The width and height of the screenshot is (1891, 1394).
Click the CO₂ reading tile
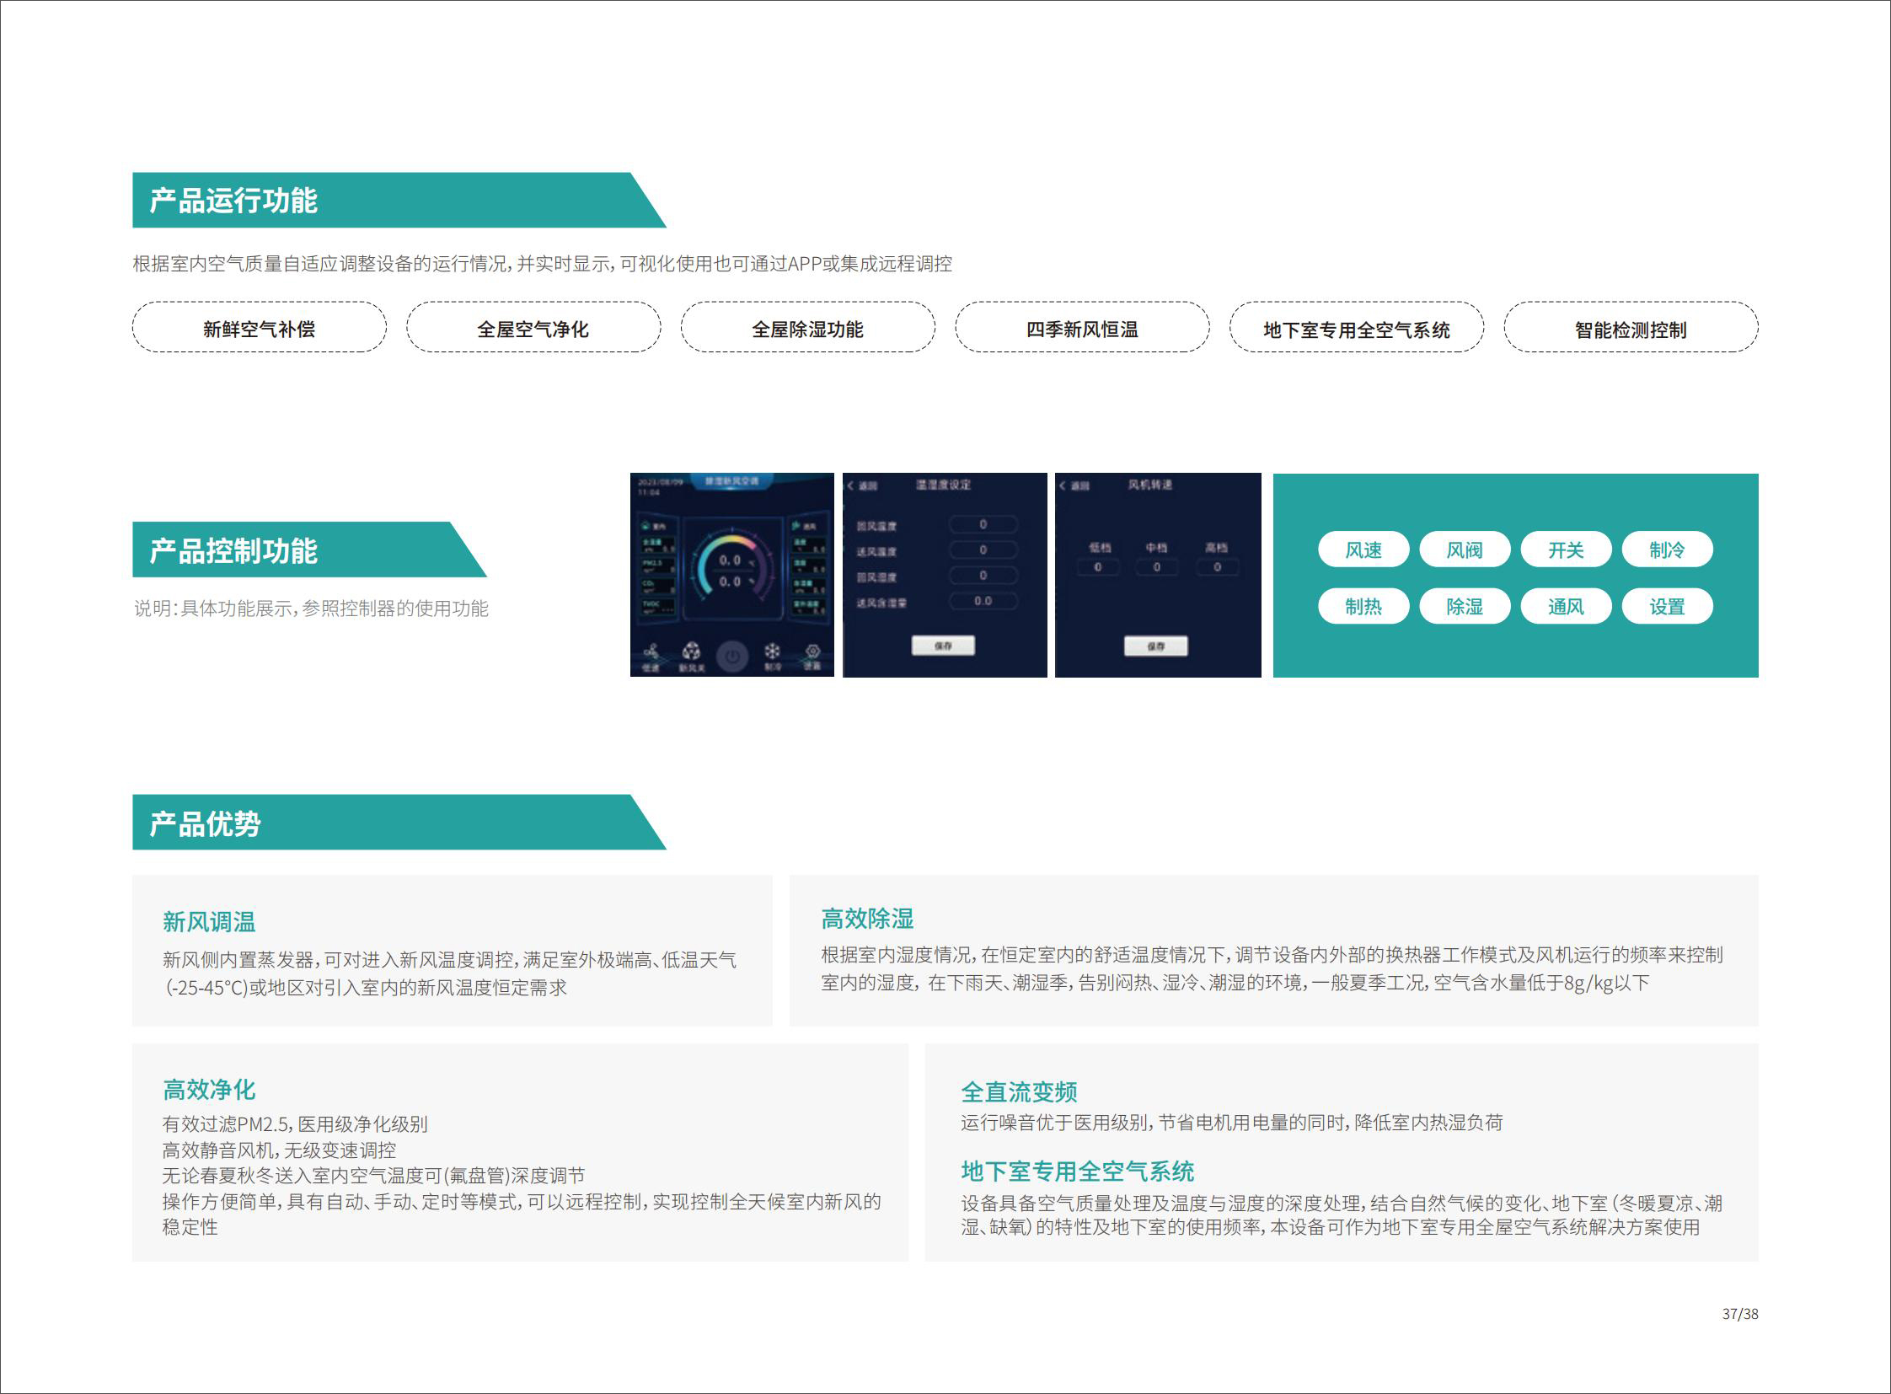pyautogui.click(x=658, y=587)
